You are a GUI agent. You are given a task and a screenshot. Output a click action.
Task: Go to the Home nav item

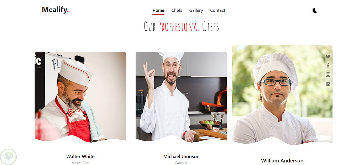pos(158,10)
